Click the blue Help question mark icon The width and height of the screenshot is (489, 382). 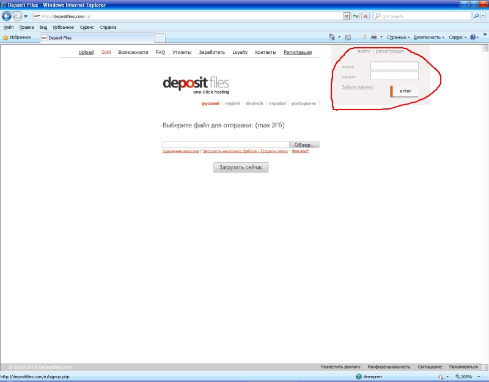(x=473, y=37)
